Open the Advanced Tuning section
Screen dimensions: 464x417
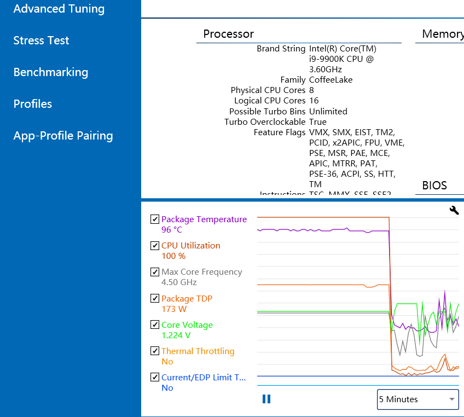coord(59,9)
